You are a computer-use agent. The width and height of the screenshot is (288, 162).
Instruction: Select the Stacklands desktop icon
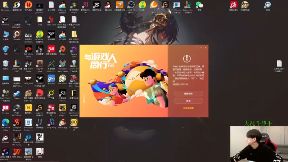pyautogui.click(x=63, y=80)
